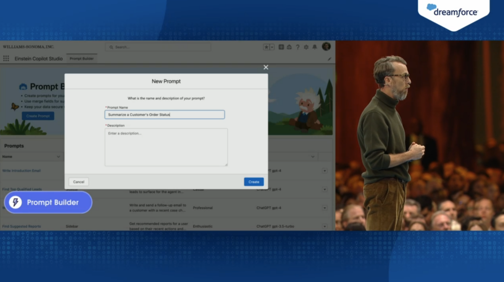Open the Help question mark icon
This screenshot has height=282, width=504.
[x=298, y=47]
